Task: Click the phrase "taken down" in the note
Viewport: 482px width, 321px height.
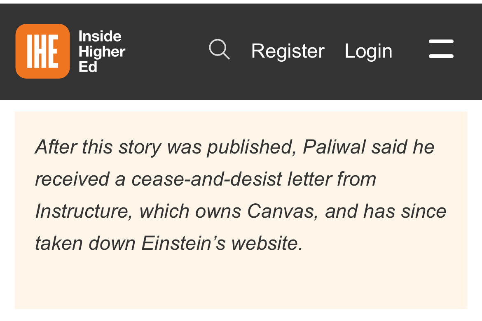Action: point(85,243)
